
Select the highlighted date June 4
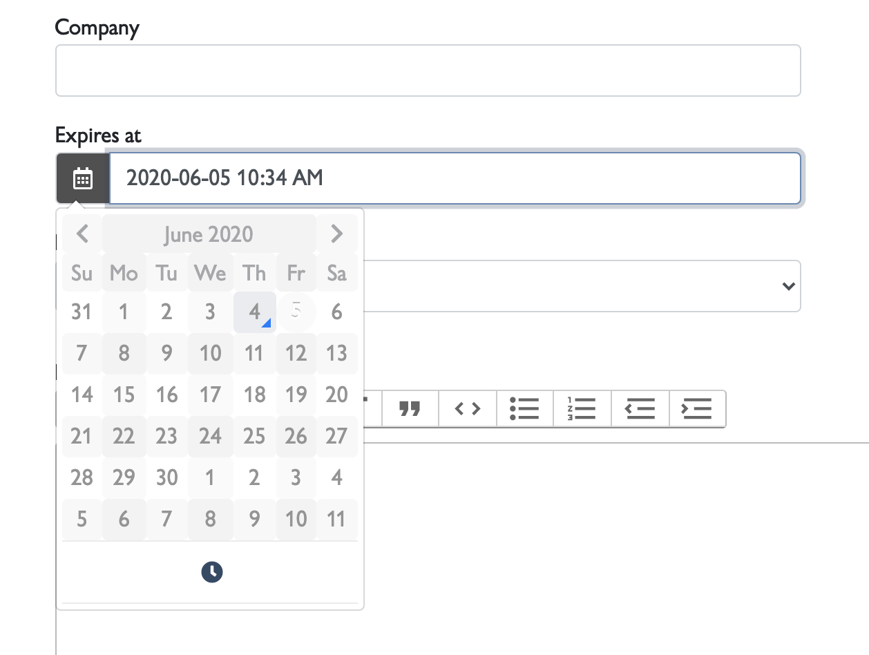pyautogui.click(x=254, y=312)
